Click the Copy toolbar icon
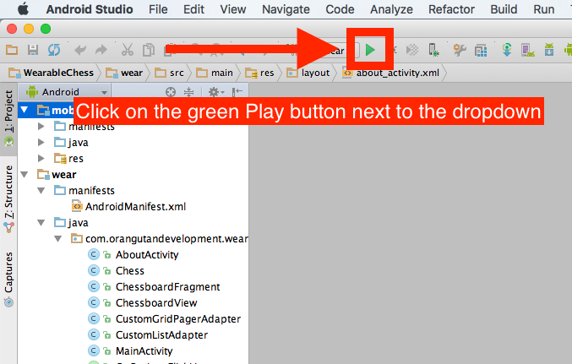This screenshot has width=572, height=364. point(149,50)
